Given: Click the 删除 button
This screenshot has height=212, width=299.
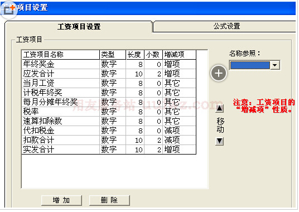Looking at the screenshot, I should [109, 200].
